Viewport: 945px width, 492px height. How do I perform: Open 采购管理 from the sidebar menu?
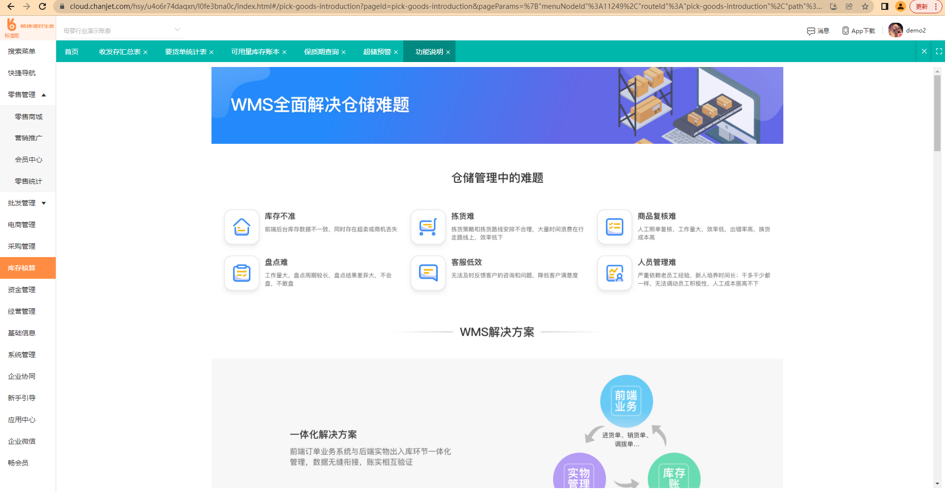21,246
